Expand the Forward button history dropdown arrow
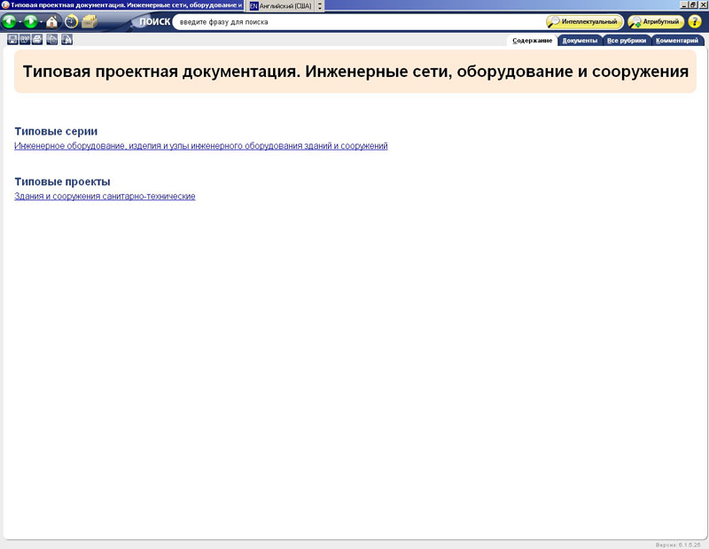 coord(41,21)
